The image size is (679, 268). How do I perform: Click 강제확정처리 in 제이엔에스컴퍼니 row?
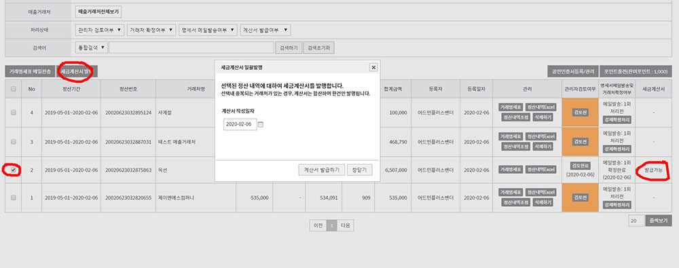(617, 205)
